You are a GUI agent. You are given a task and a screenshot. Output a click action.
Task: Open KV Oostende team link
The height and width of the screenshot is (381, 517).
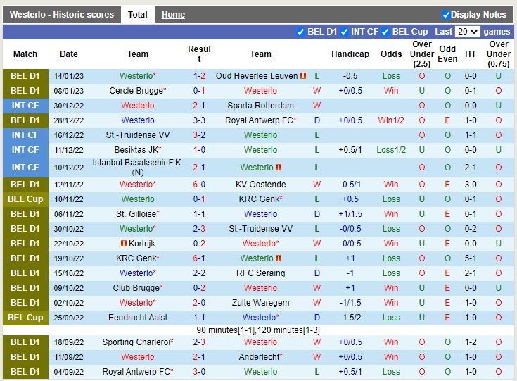point(260,185)
